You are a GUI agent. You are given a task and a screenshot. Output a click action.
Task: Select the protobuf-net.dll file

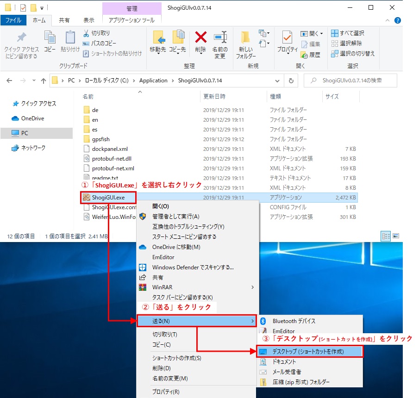click(112, 159)
